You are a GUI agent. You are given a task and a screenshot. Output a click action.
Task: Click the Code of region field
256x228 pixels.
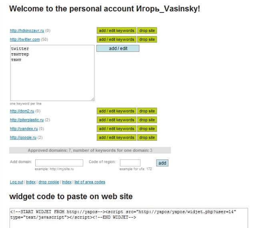point(130,163)
